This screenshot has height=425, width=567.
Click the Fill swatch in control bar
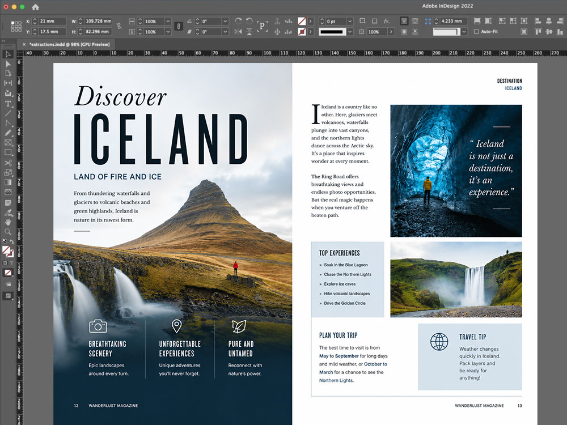tap(302, 22)
